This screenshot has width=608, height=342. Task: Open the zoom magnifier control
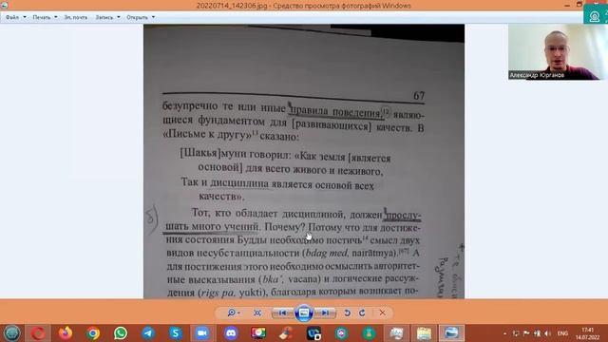[x=233, y=313]
